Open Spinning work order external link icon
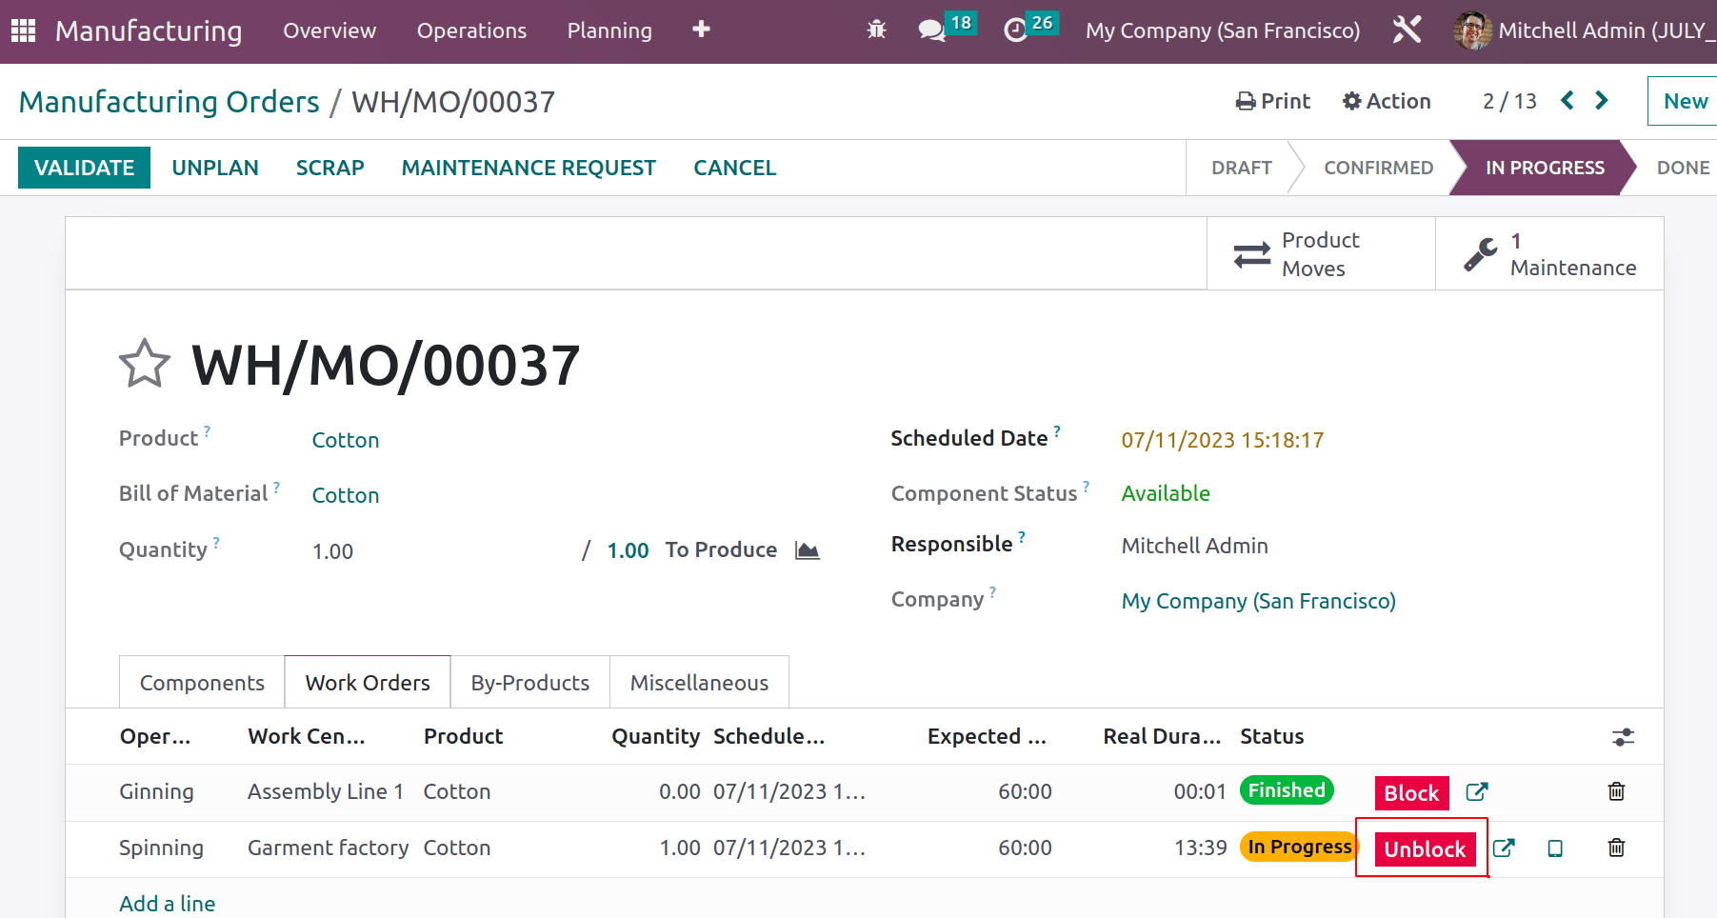The width and height of the screenshot is (1717, 918). click(1504, 848)
